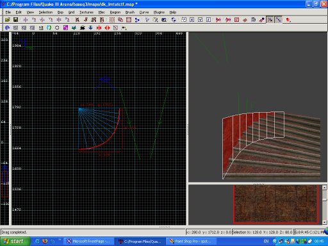
Task: Click the x-axis rotate icon
Action: tap(34, 20)
